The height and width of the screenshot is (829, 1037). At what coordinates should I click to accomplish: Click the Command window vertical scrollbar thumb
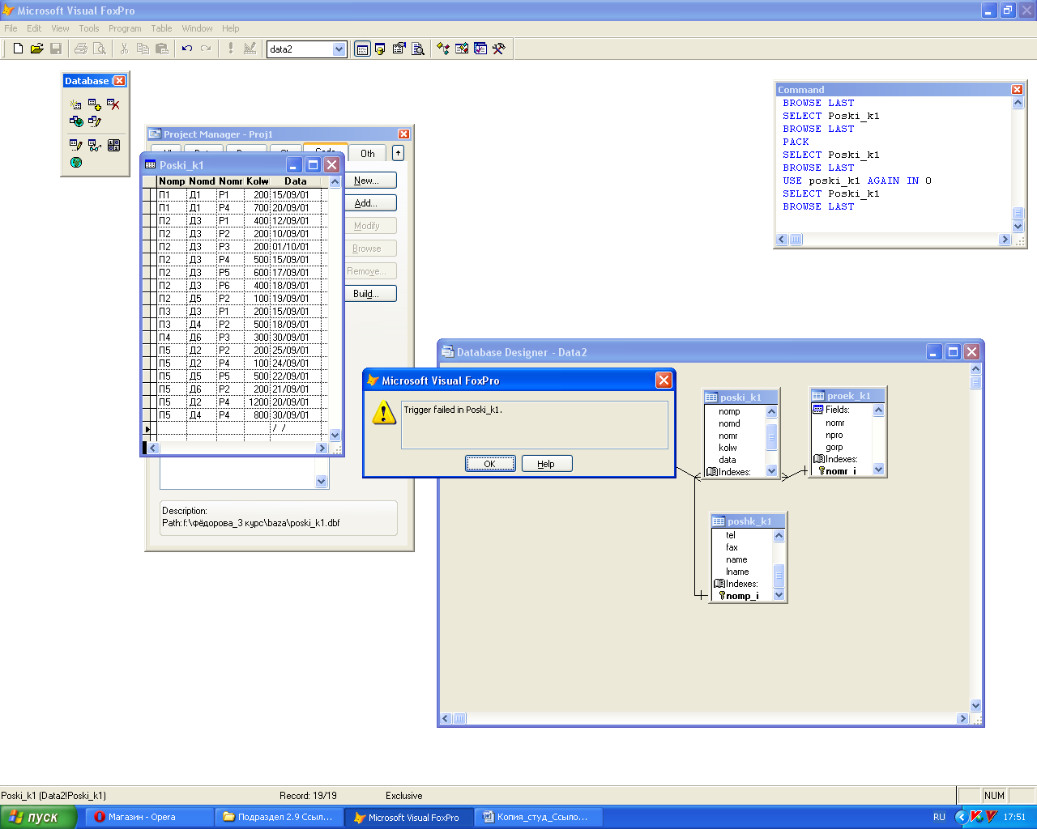(x=1018, y=213)
